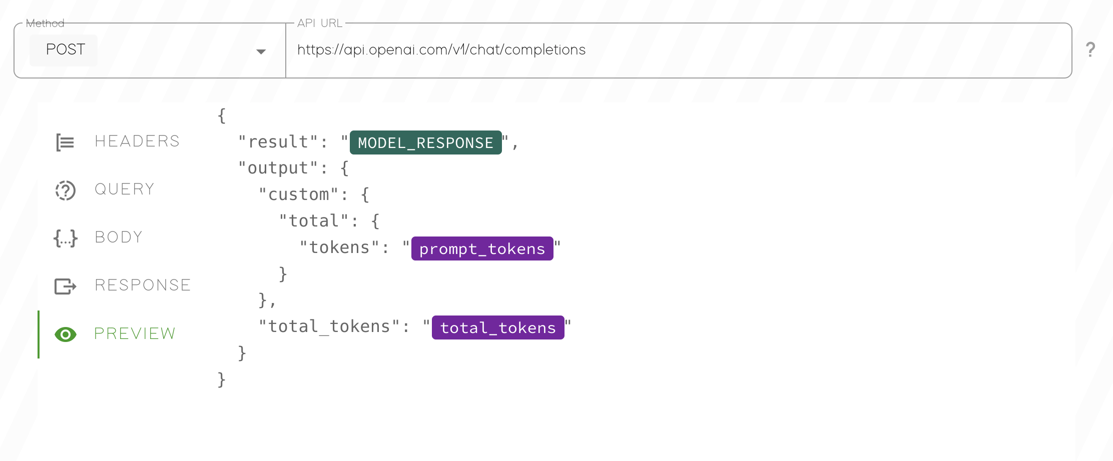Click the "result" key in the JSON preview
Viewport: 1113px width, 461px height.
[278, 142]
